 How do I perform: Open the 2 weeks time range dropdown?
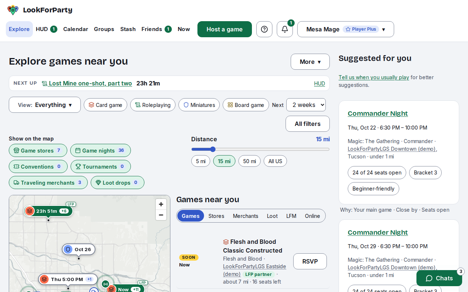(306, 105)
